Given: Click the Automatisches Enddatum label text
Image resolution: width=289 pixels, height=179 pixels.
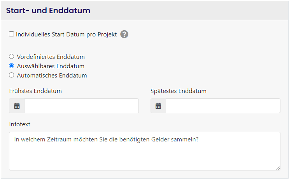Looking at the screenshot, I should click(52, 75).
